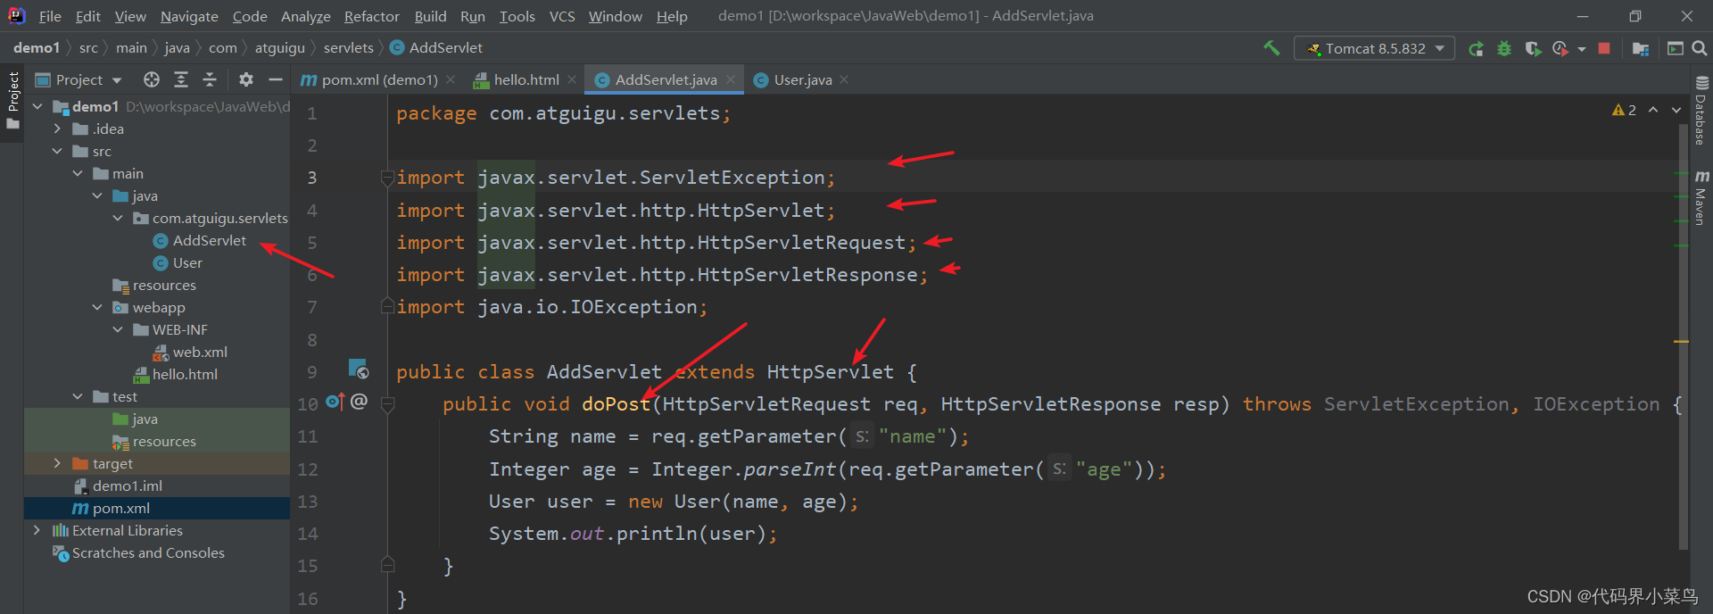
Task: Click the servlets breadcrumb
Action: click(349, 48)
